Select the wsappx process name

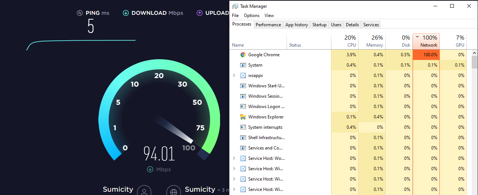click(255, 75)
